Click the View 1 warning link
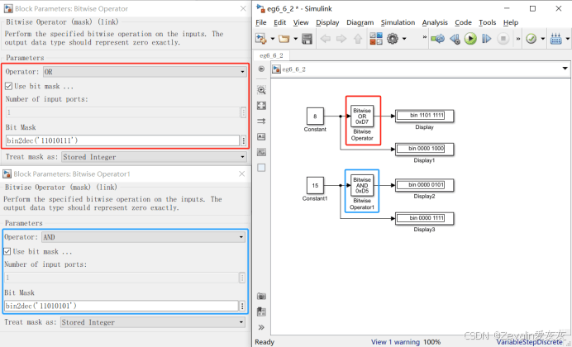Image resolution: width=572 pixels, height=347 pixels. 395,342
